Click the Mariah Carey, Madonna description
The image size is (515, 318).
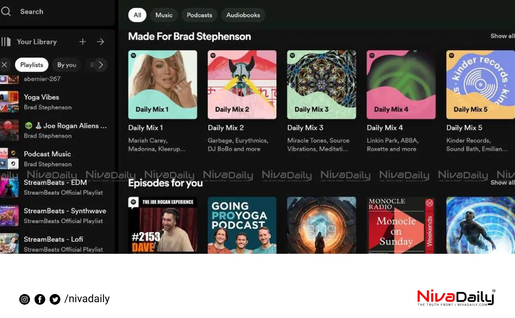[x=157, y=145]
